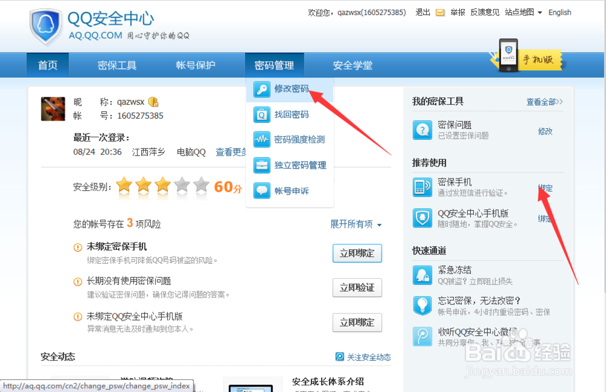Open the 安全学堂 menu

click(353, 65)
